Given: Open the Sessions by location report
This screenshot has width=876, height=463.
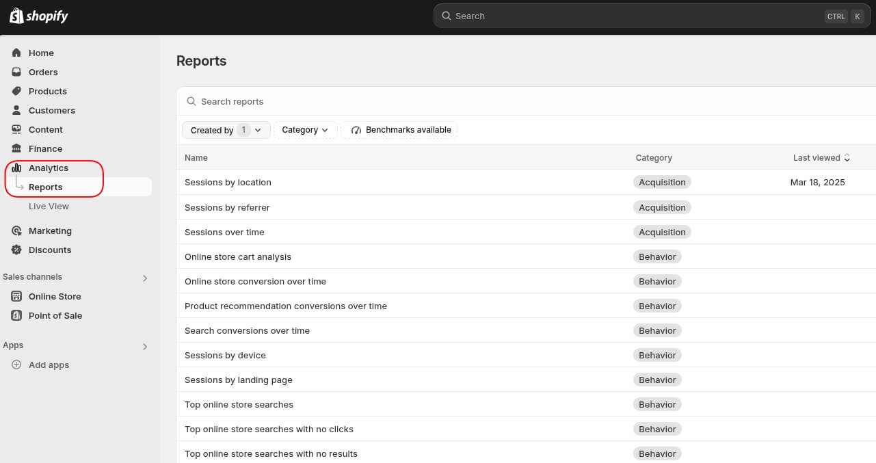Looking at the screenshot, I should click(228, 182).
